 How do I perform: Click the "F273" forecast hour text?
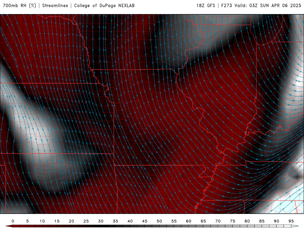point(226,6)
